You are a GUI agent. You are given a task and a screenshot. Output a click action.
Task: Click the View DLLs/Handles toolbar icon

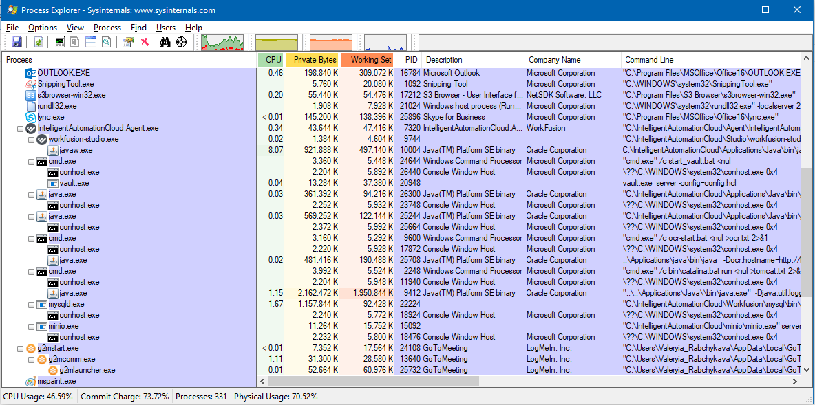tap(107, 43)
